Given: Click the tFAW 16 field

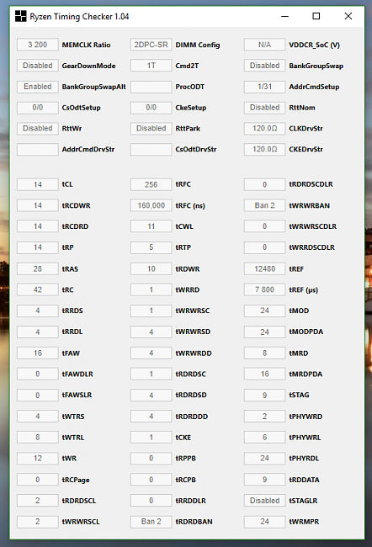Looking at the screenshot, I should click(38, 353).
